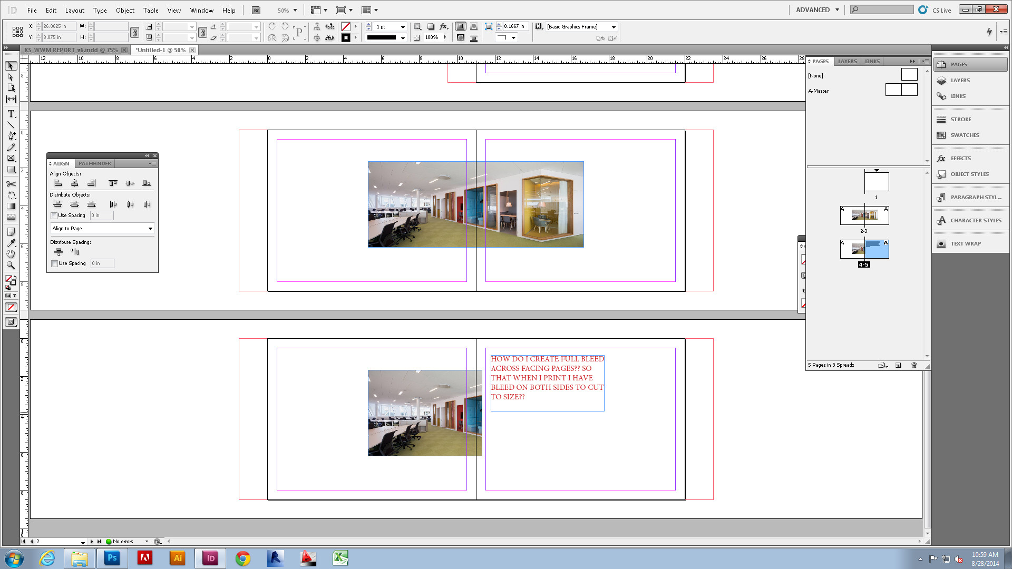This screenshot has height=569, width=1012.
Task: Click align left edges icon
Action: click(x=58, y=183)
